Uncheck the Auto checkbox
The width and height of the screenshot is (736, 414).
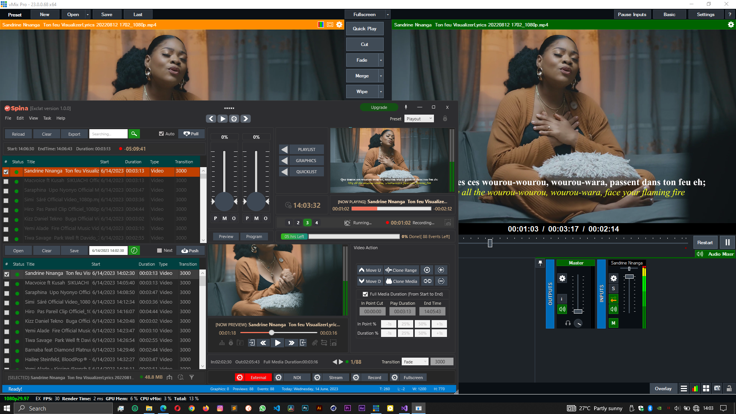click(x=161, y=134)
